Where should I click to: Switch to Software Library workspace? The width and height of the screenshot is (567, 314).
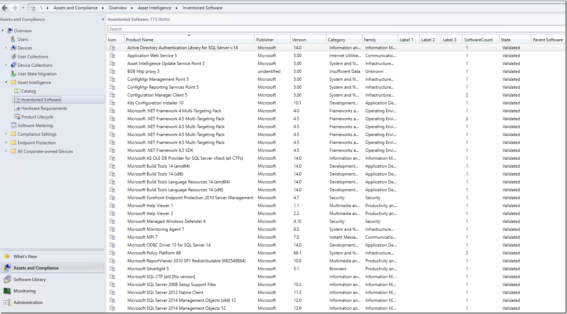tap(29, 280)
